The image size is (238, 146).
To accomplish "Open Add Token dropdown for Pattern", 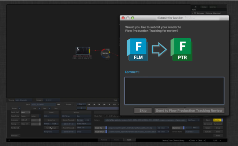I will pos(194,120).
